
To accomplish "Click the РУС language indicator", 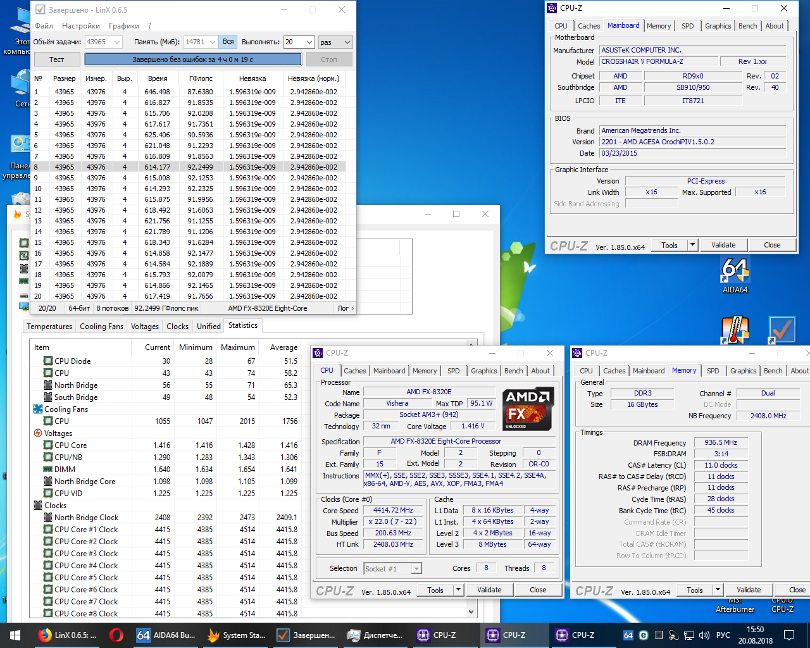I will point(723,635).
